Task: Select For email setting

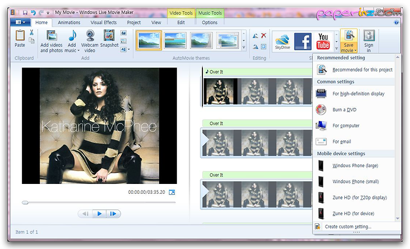Action: point(354,141)
